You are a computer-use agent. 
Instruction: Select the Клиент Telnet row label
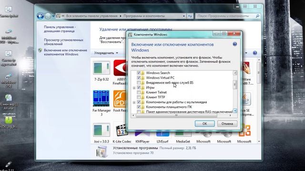156,92
